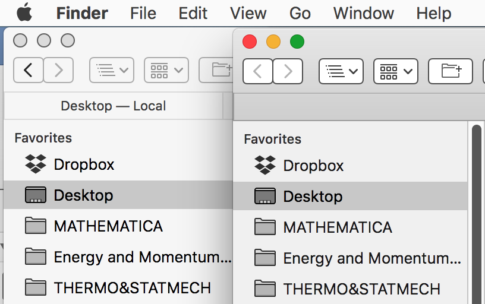Open arrangement dropdown in background window

166,70
